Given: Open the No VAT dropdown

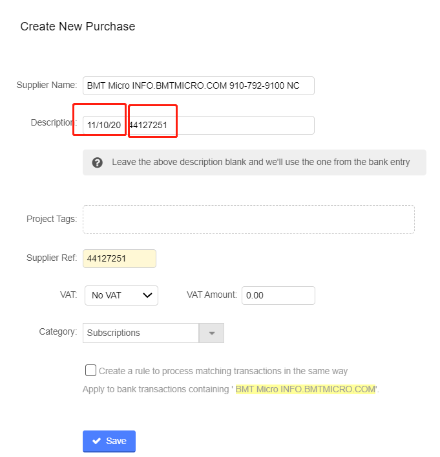Looking at the screenshot, I should tap(121, 295).
